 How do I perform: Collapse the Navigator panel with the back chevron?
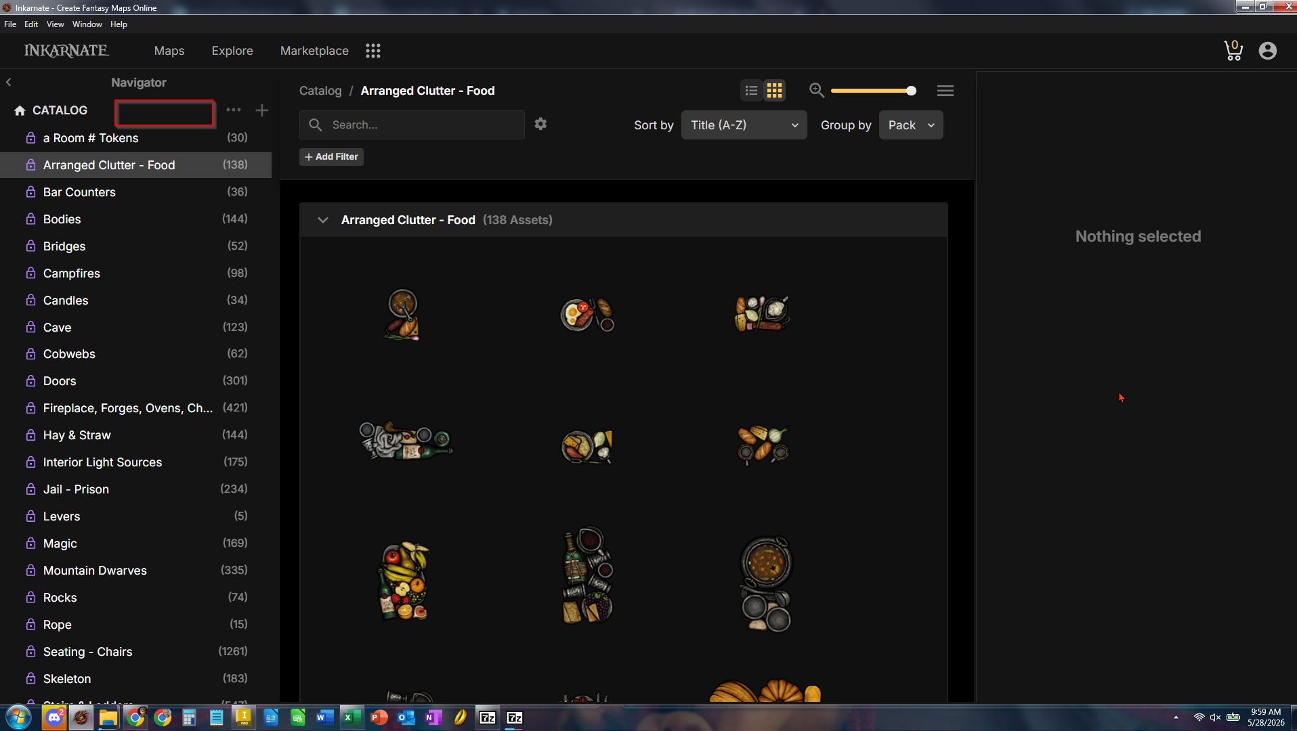coord(9,82)
